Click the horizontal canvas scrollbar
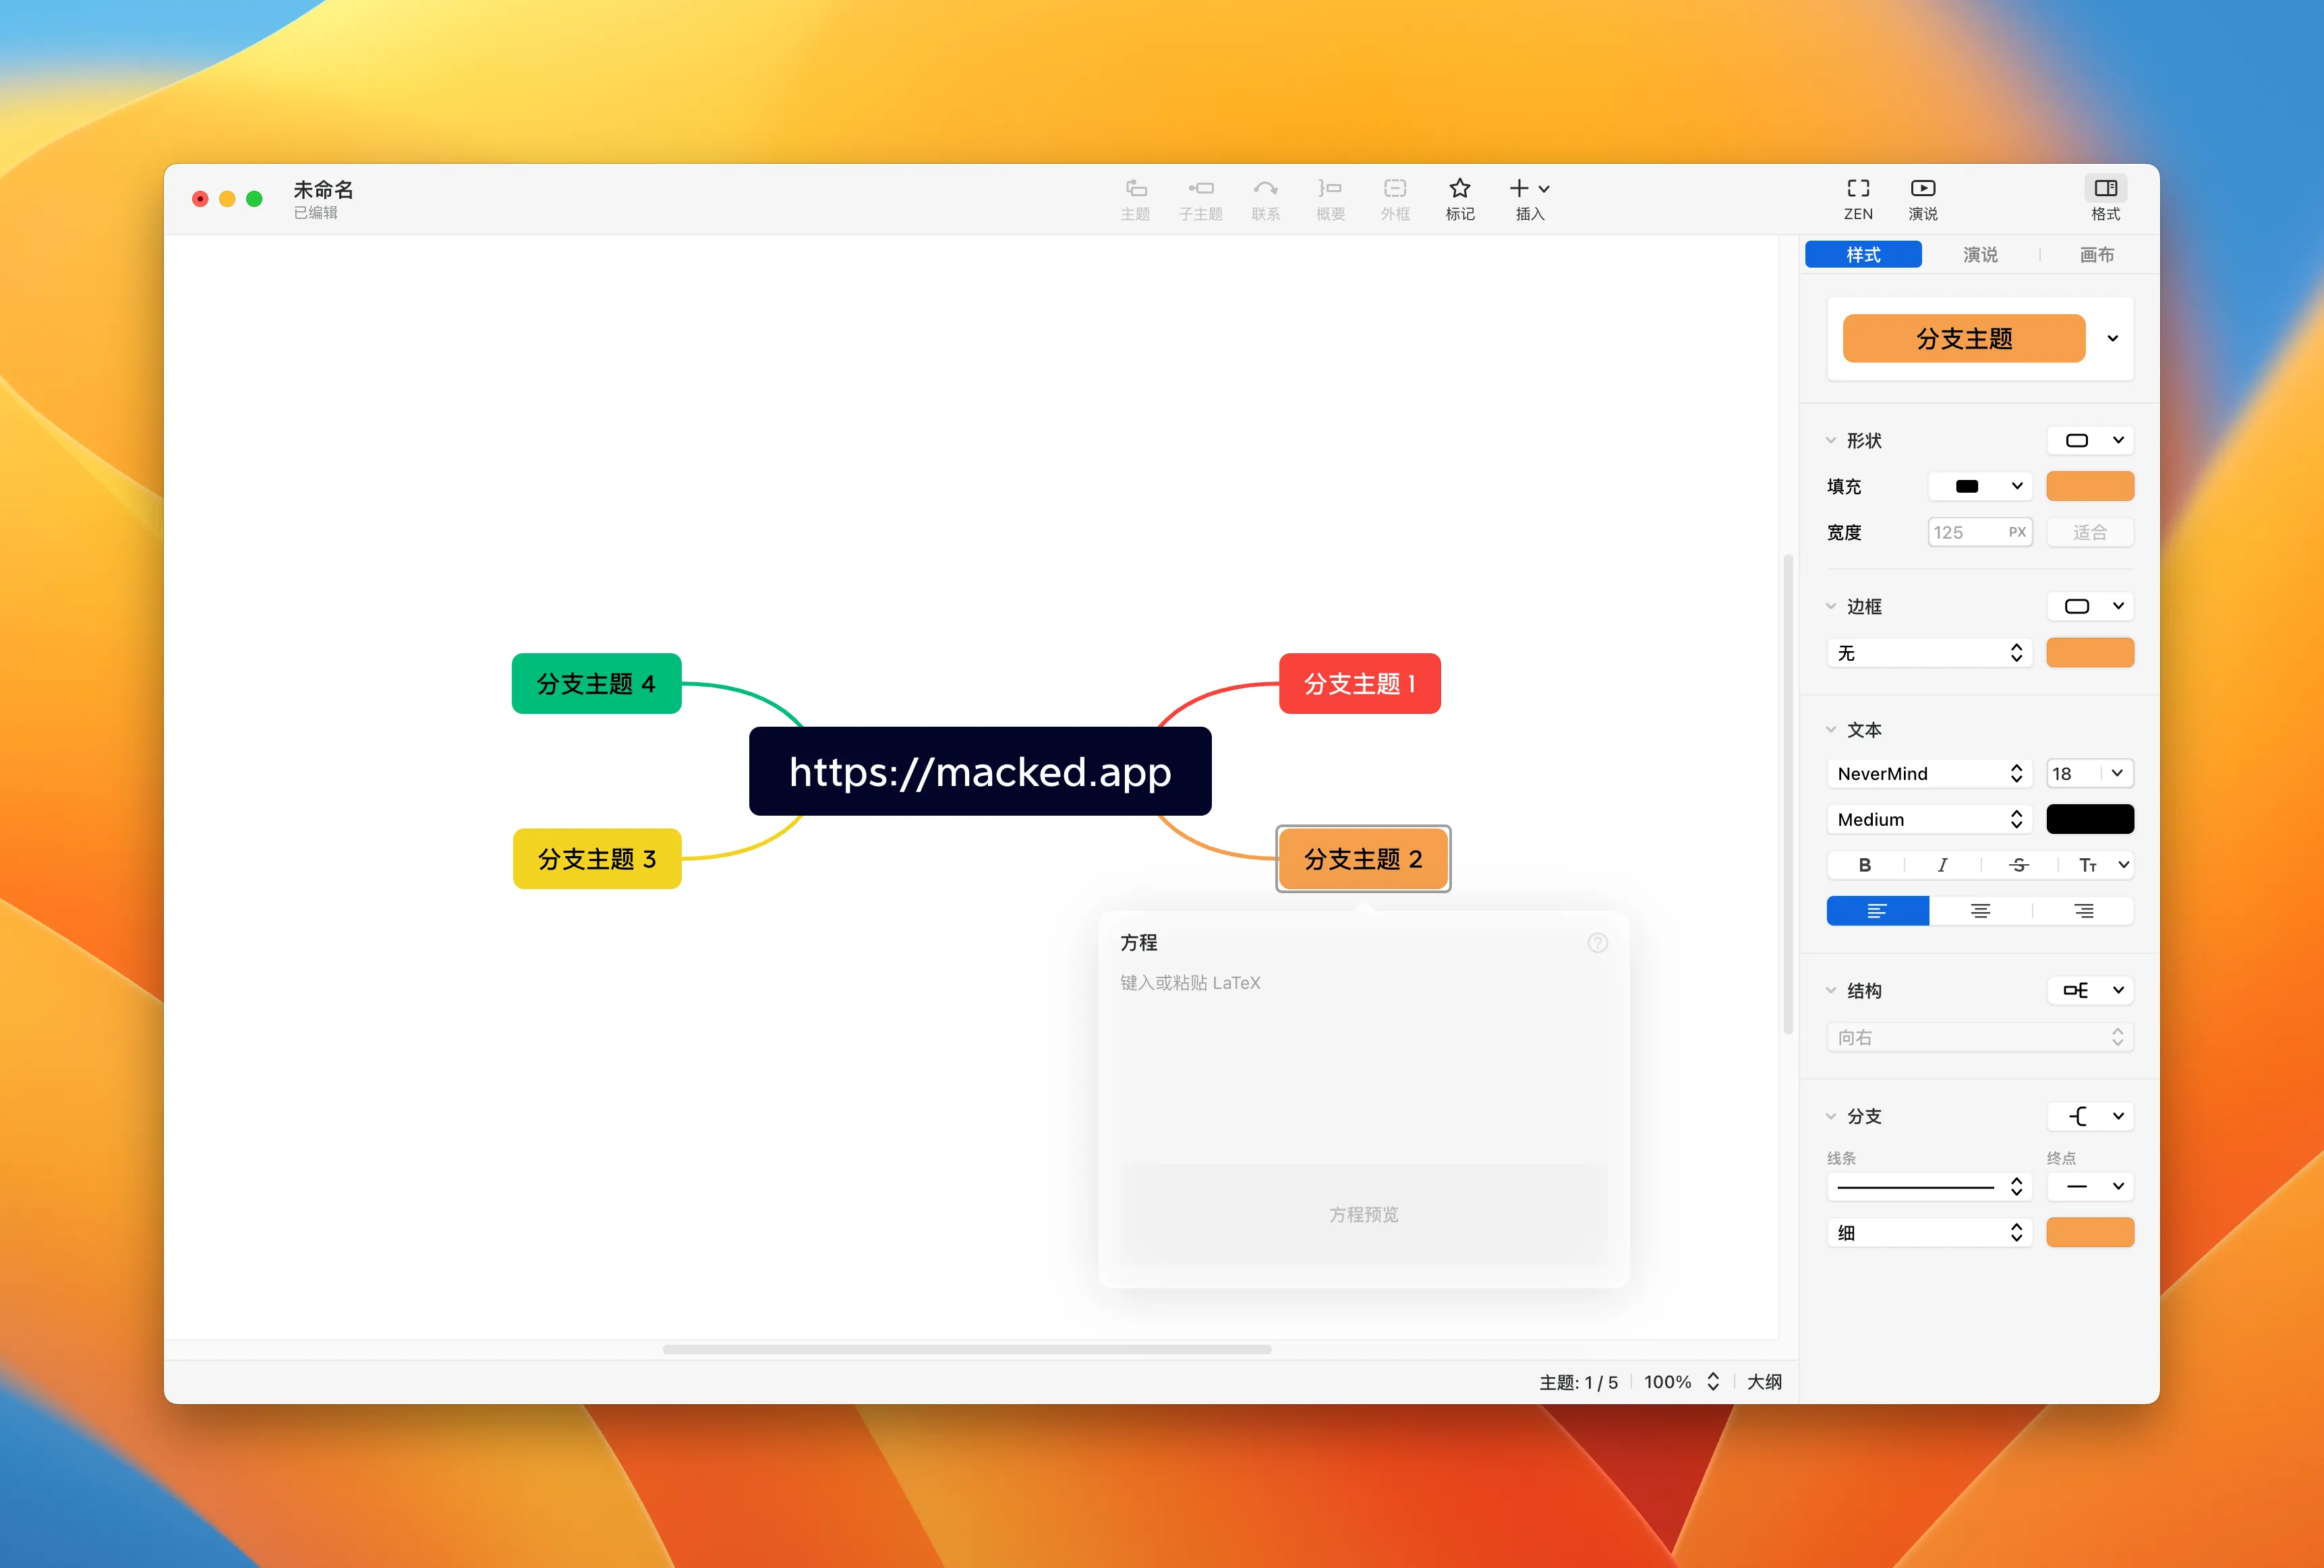Viewport: 2324px width, 1568px height. [967, 1349]
